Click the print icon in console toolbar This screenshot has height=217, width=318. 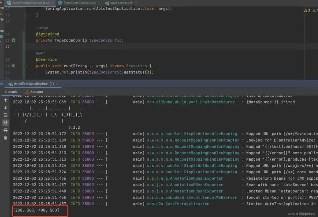coord(5,130)
